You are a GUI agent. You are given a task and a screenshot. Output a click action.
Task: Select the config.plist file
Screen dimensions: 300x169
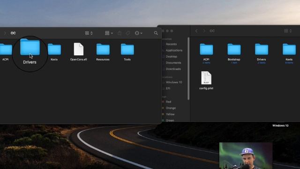[x=206, y=78]
